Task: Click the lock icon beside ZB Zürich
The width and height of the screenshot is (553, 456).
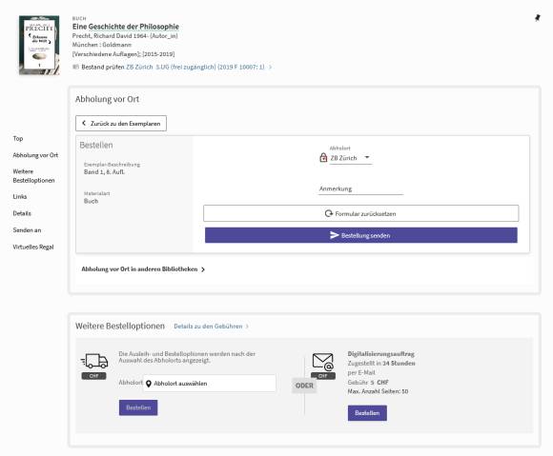Action: click(x=323, y=157)
